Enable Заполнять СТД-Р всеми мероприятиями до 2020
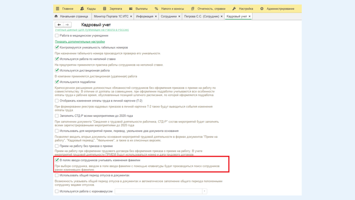355x200 pixels. 57,116
